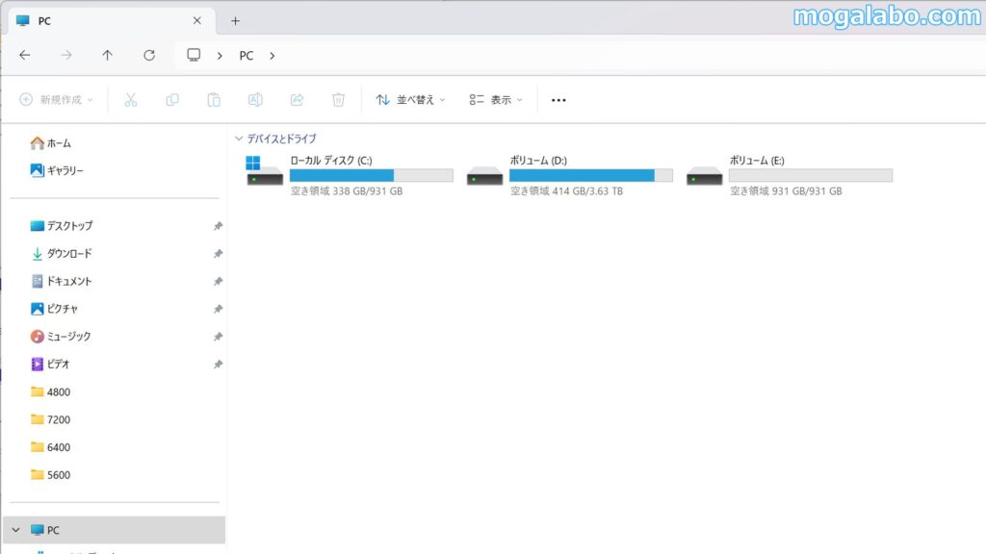Collapse the デバイスとドライブ group
The height and width of the screenshot is (554, 986).
[238, 138]
